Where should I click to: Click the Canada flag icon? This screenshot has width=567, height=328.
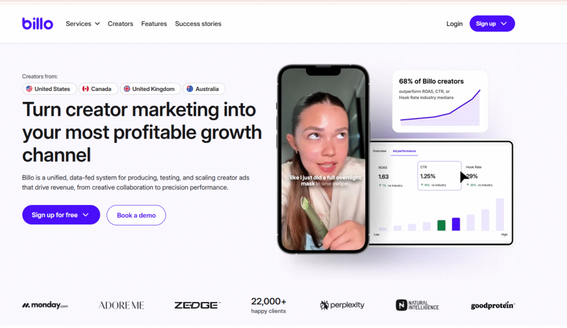[86, 89]
